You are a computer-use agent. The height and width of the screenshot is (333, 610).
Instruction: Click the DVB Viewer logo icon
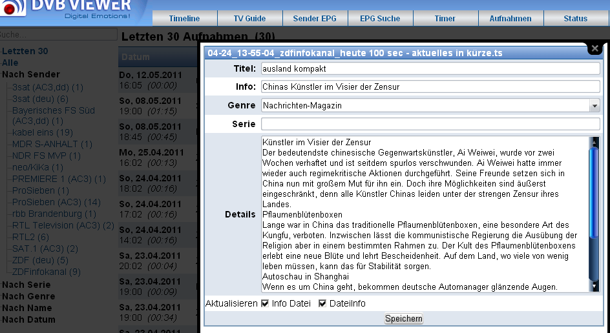[x=12, y=9]
